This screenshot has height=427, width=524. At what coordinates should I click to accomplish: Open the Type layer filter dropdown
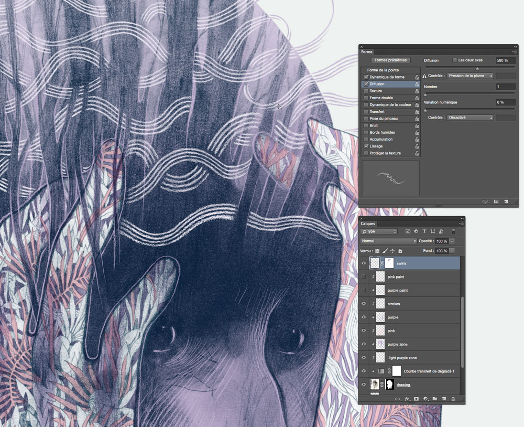pyautogui.click(x=378, y=231)
